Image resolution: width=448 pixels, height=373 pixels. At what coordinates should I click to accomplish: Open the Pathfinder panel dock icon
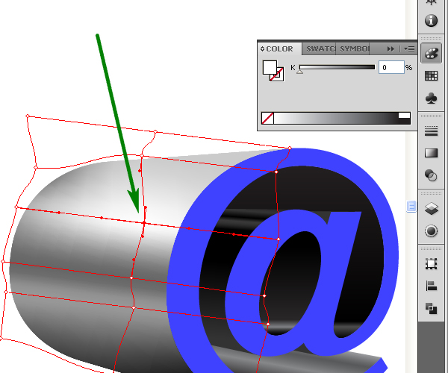(x=431, y=308)
